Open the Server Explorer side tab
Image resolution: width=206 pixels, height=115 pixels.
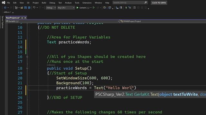click(3, 22)
